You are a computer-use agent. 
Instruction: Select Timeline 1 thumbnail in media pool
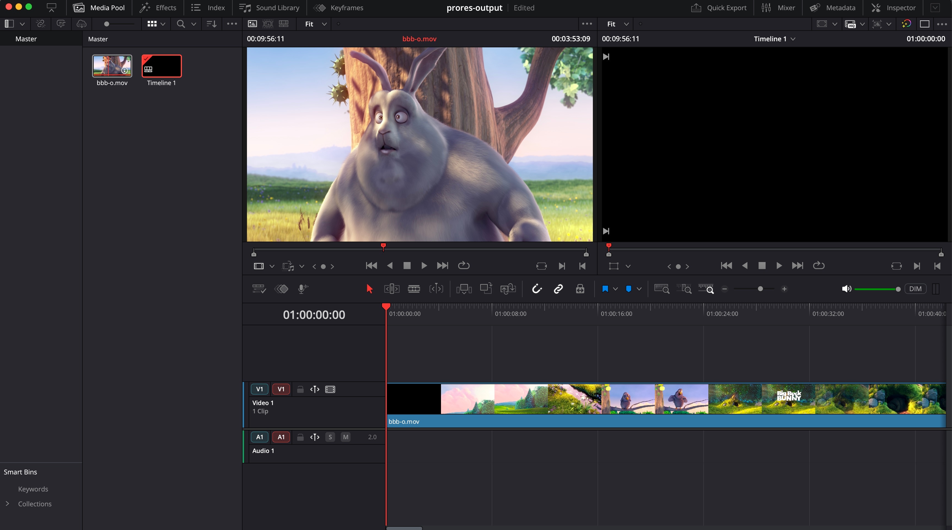coord(162,66)
